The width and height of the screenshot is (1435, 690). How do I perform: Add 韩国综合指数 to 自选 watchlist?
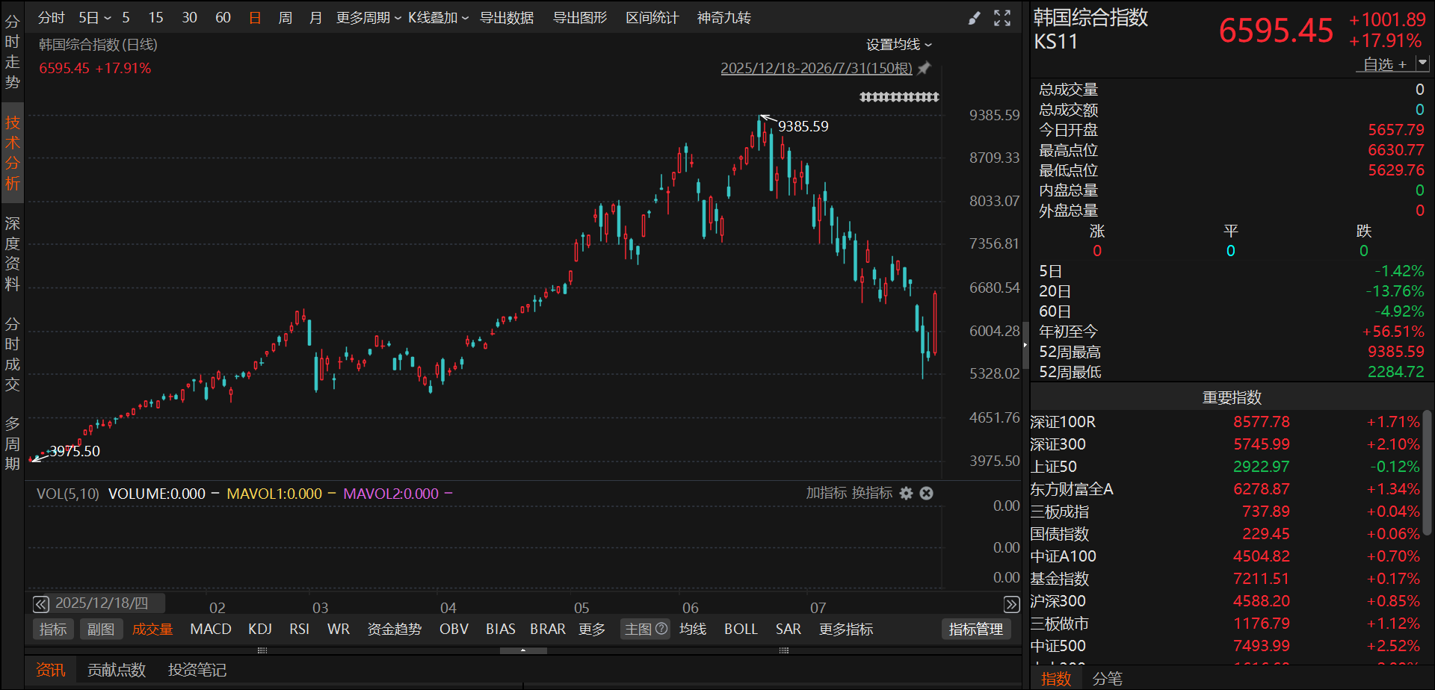click(1384, 64)
